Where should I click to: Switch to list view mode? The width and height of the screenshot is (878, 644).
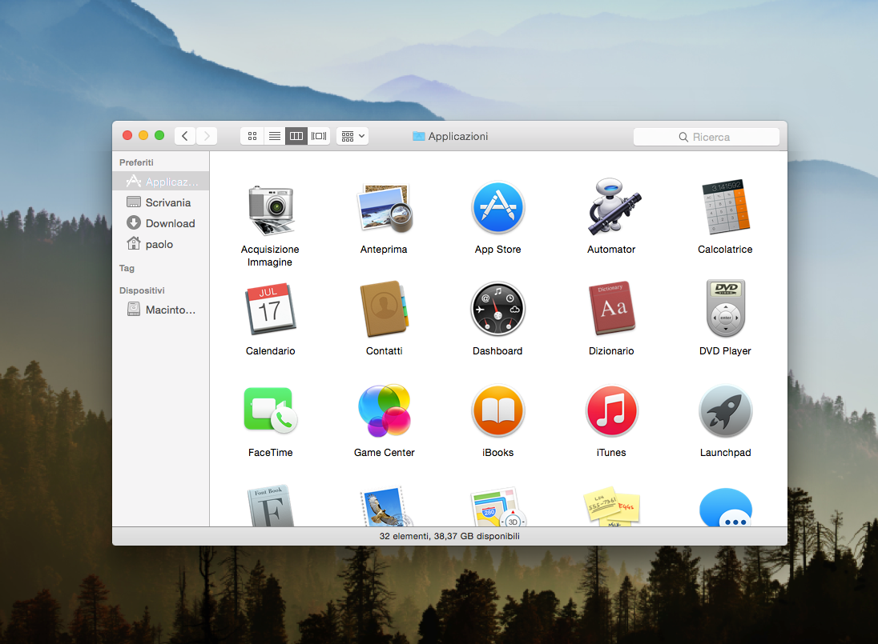click(274, 136)
